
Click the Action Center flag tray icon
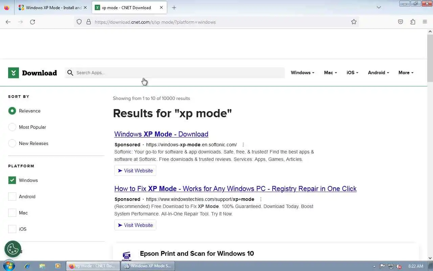pyautogui.click(x=382, y=266)
